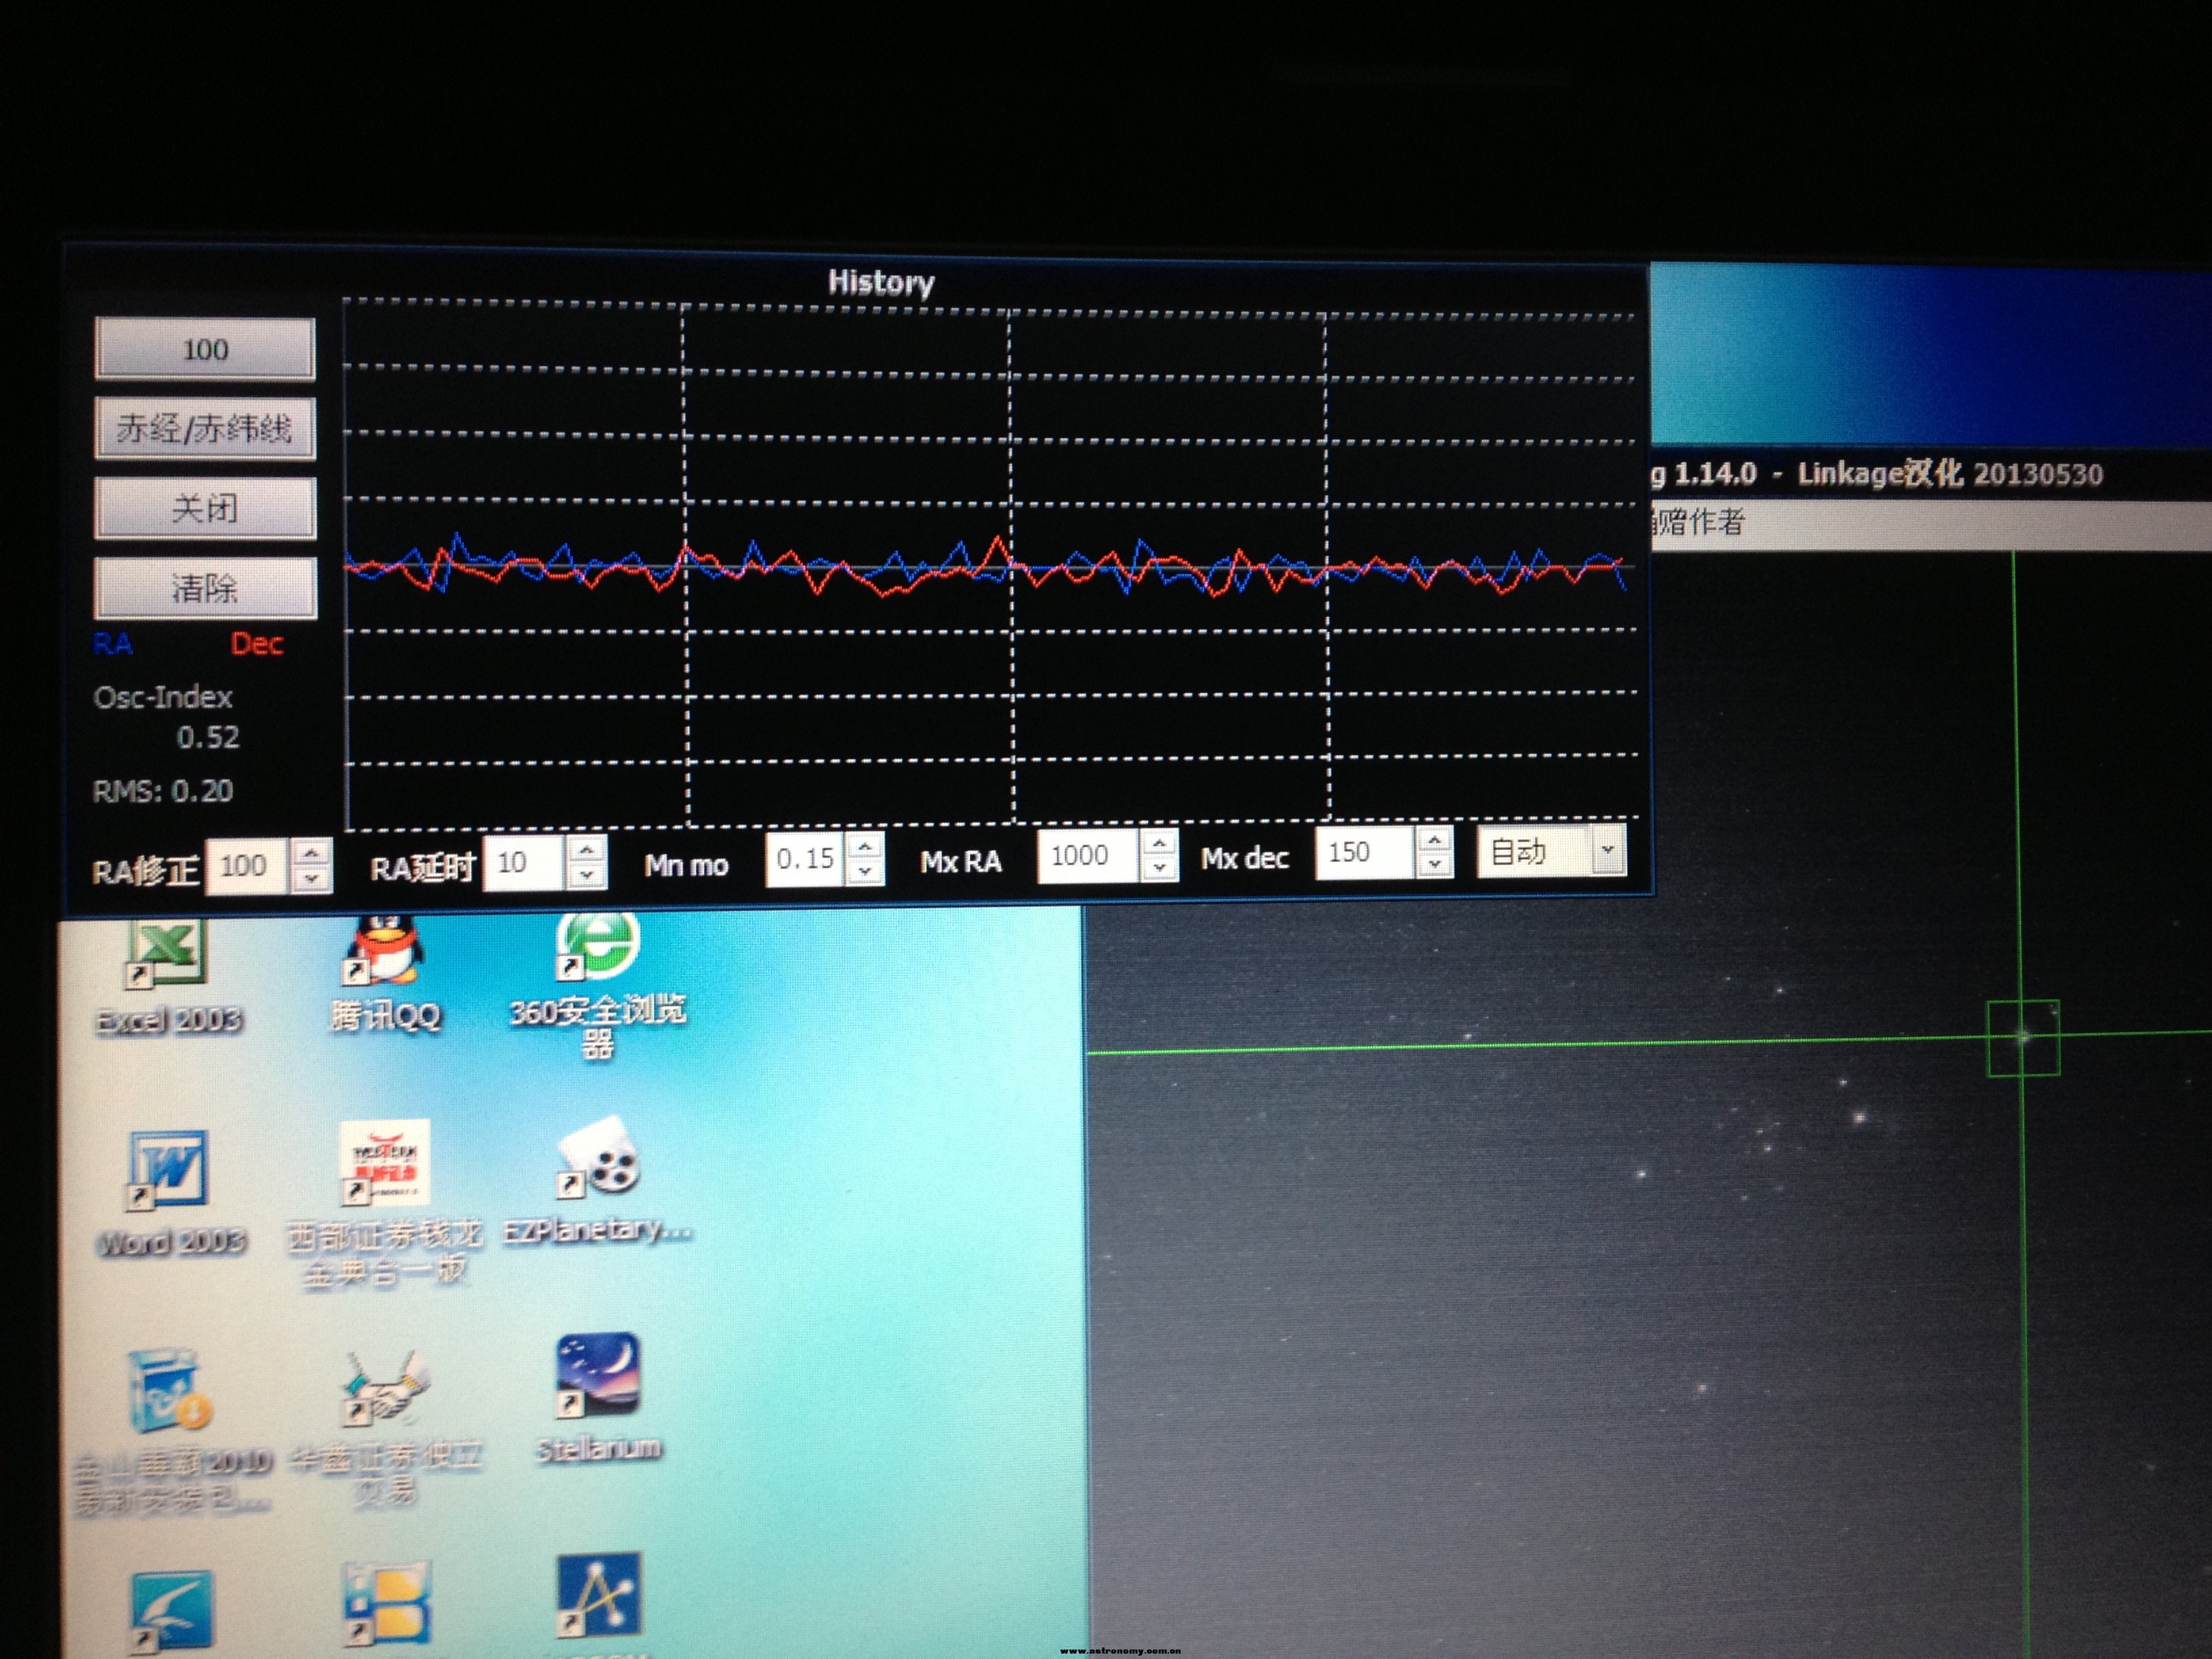Click the guide star in green box
This screenshot has width=2212, height=1659.
coord(2022,1037)
